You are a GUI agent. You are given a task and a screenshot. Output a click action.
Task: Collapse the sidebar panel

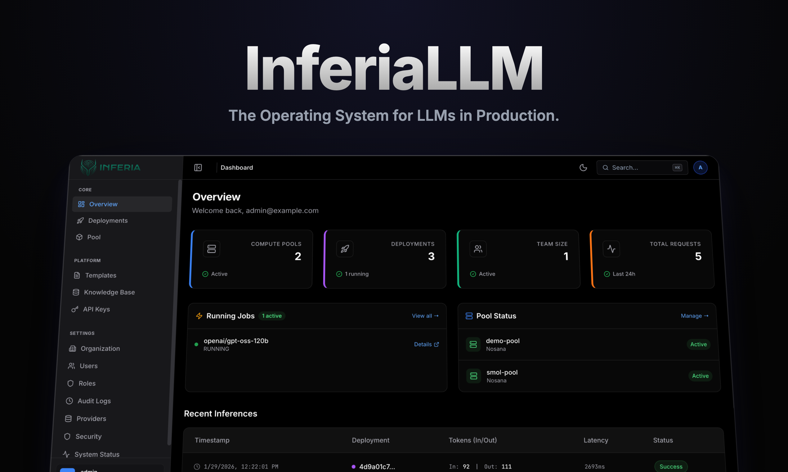tap(198, 167)
